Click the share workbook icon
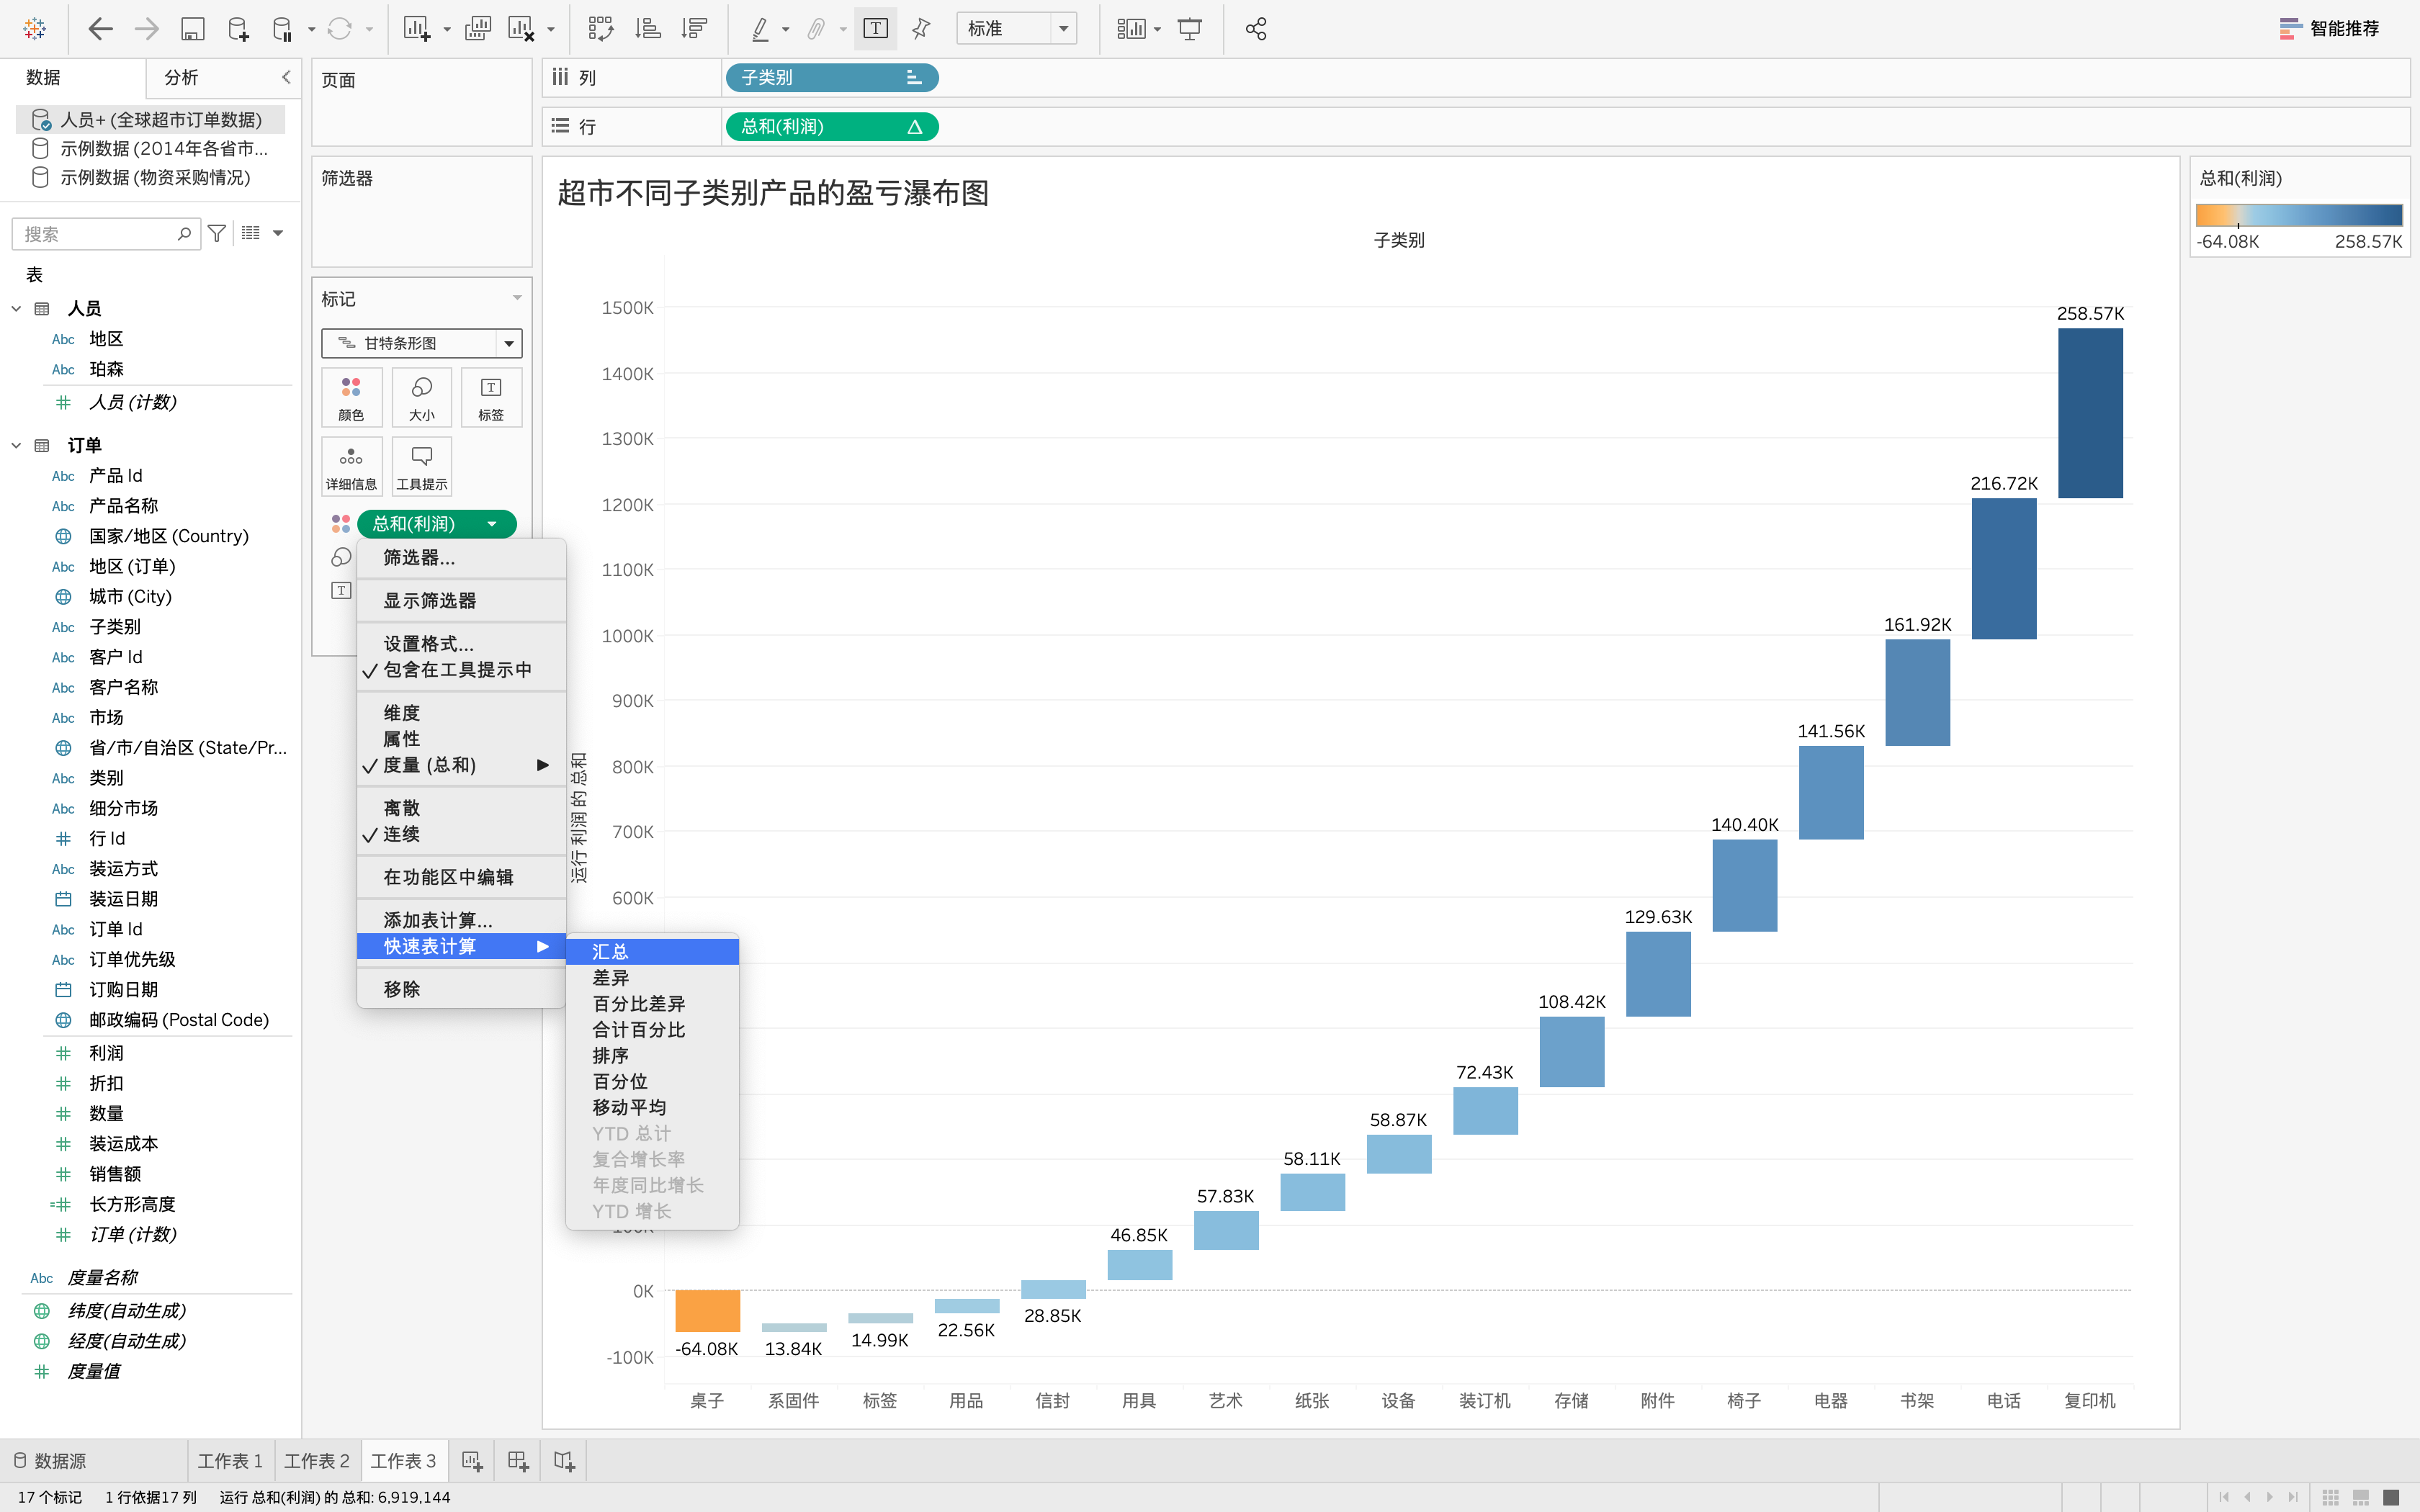Screen dimensions: 2420x1512 (x=1256, y=29)
